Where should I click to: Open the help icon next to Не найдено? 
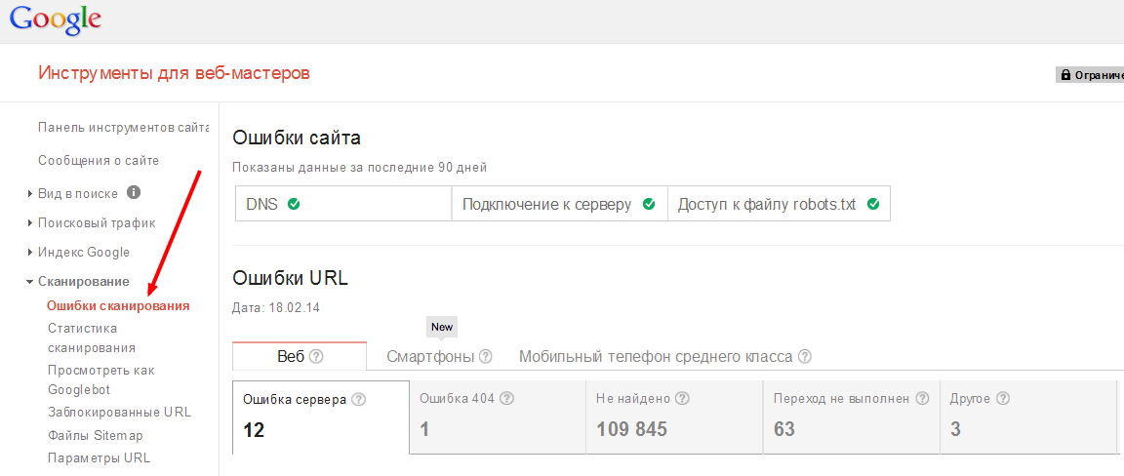coord(682,399)
